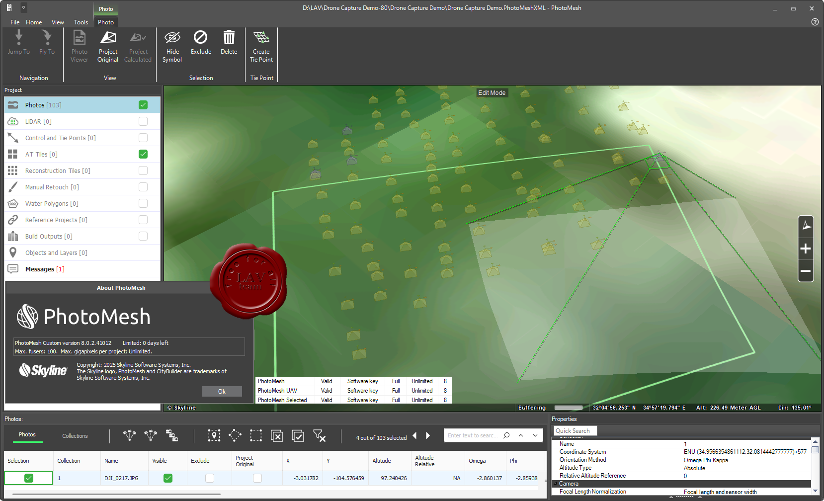Click the search previous result up chevron
Viewport: 824px width, 501px height.
pos(521,435)
